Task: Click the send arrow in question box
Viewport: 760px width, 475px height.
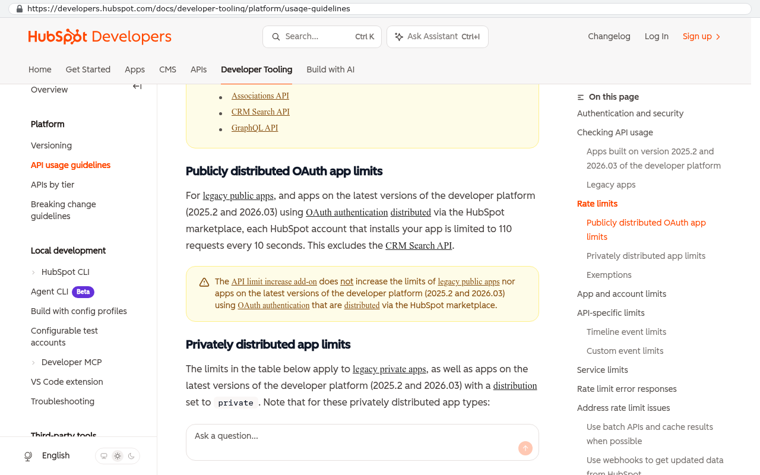Action: point(525,448)
